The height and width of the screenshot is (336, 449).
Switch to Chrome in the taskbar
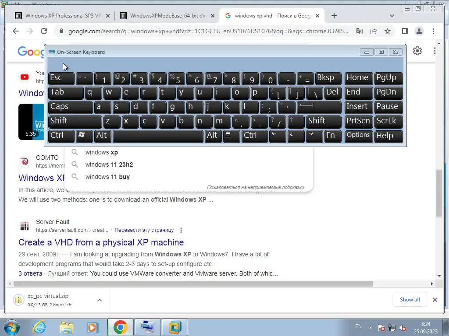[120, 327]
